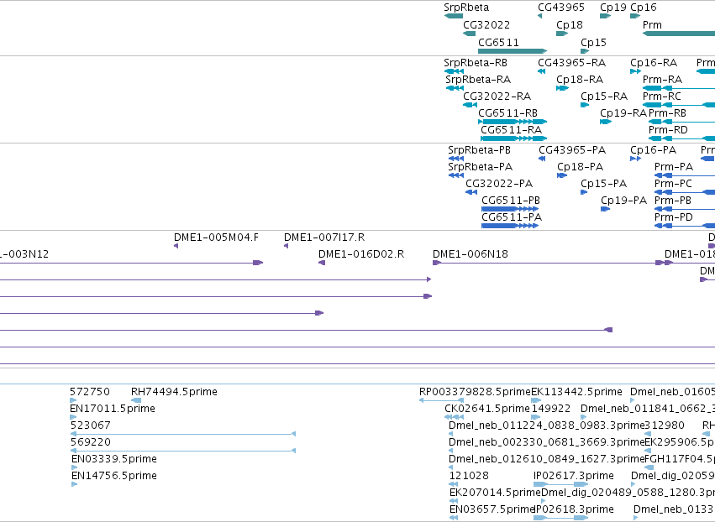Open EST RH74494.5prime
The width and height of the screenshot is (715, 522).
coord(174,392)
